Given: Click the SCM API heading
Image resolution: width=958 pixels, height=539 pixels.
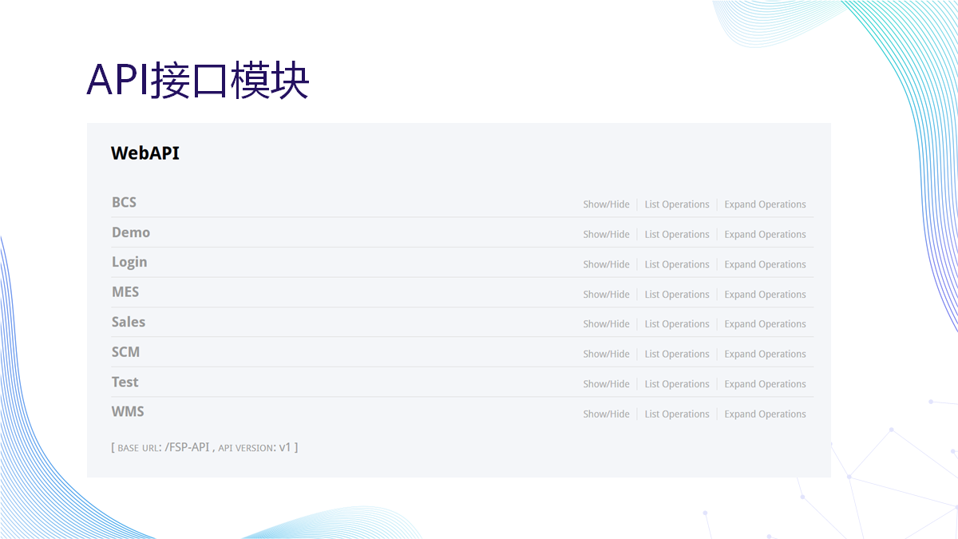Looking at the screenshot, I should tap(125, 352).
